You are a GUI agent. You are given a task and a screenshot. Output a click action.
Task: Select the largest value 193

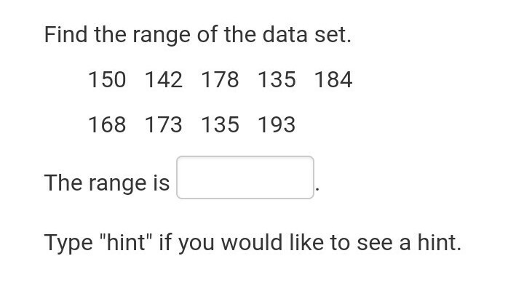[277, 124]
